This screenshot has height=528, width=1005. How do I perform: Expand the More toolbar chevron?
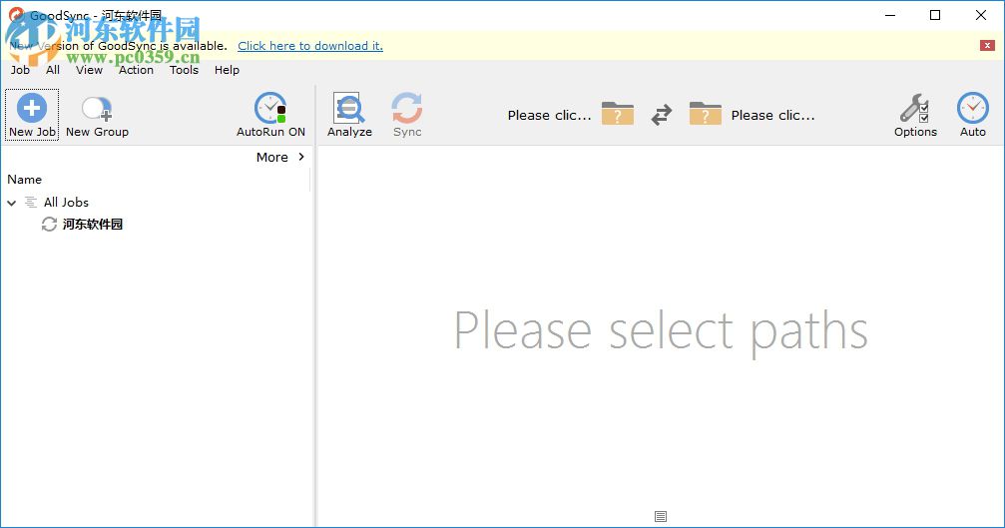point(301,157)
